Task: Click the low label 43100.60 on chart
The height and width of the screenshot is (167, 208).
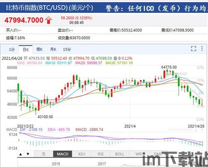Action: (45, 117)
